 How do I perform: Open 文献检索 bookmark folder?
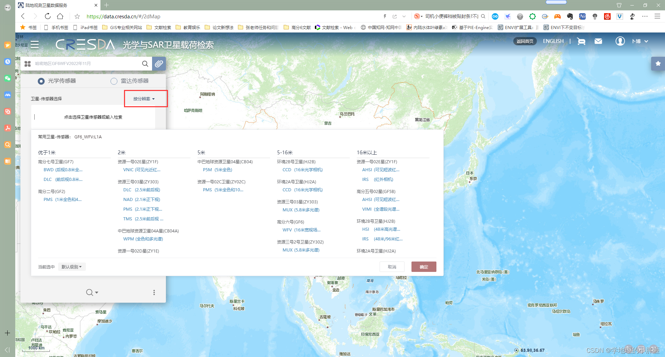[x=159, y=27]
